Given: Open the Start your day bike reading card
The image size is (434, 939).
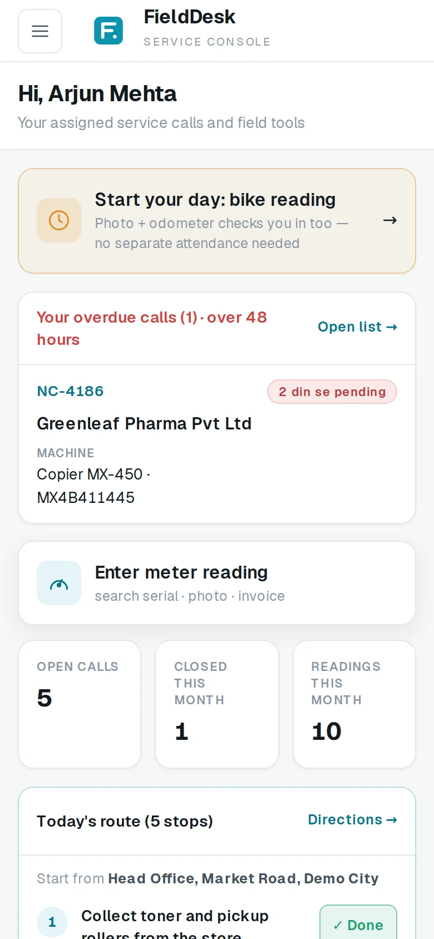Looking at the screenshot, I should [217, 221].
